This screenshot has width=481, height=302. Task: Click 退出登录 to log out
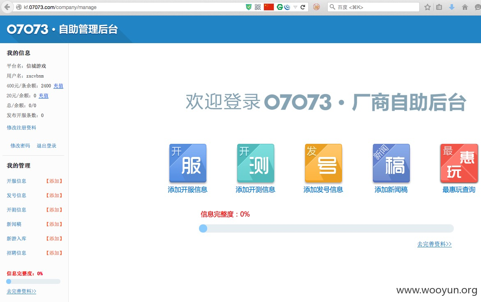46,145
